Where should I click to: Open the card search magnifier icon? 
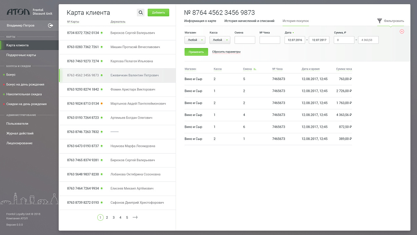point(141,13)
